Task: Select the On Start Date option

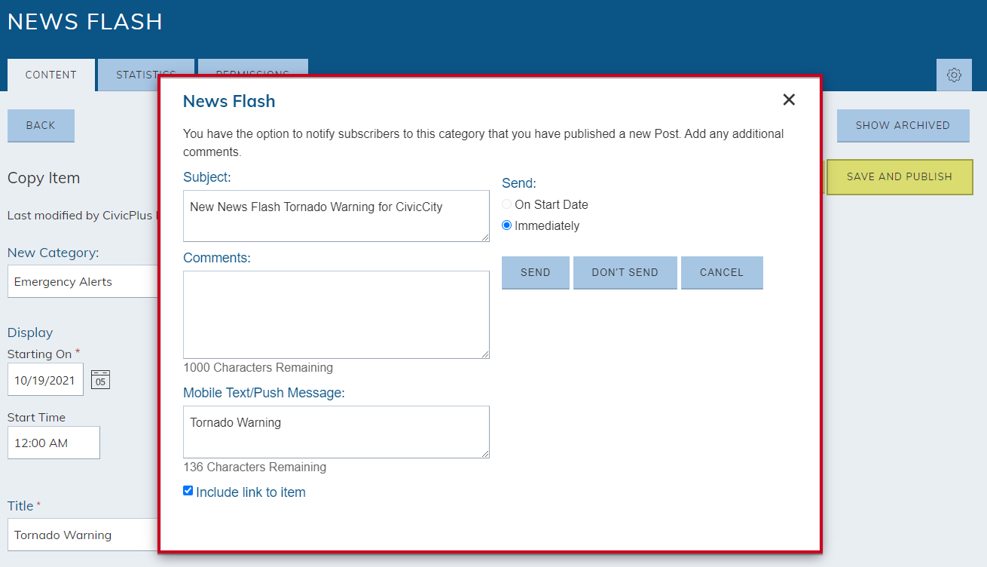Action: [x=507, y=204]
